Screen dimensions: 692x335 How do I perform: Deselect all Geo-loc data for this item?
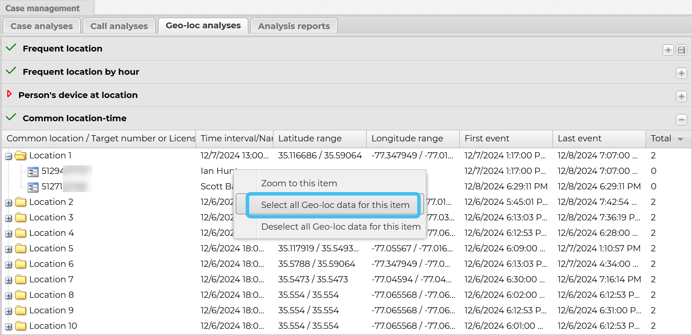[341, 227]
